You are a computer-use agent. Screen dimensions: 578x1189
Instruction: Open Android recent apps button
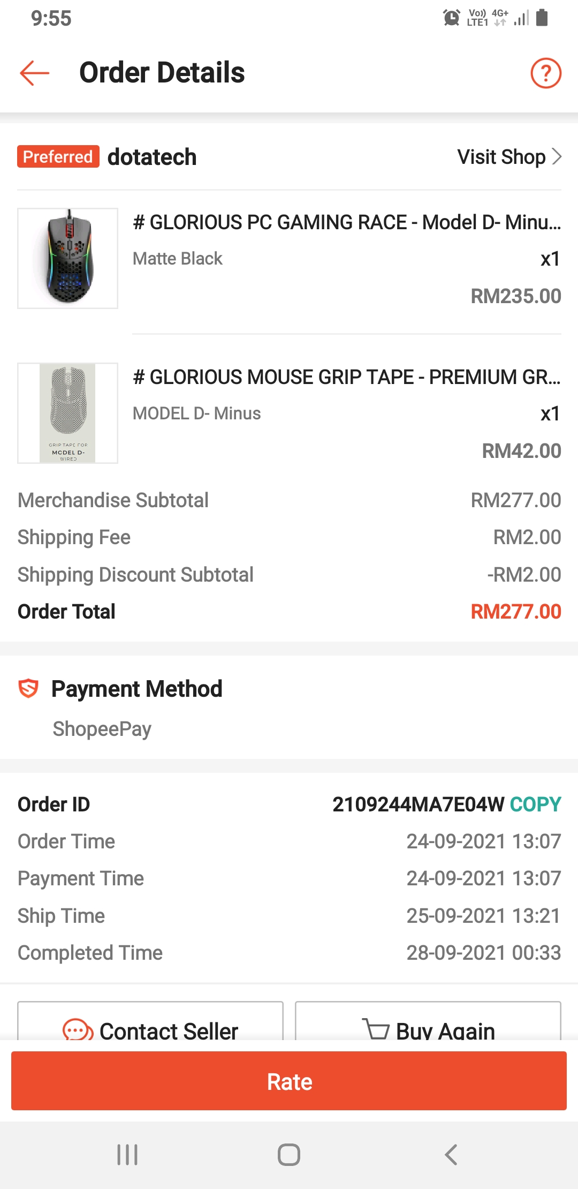click(127, 1155)
